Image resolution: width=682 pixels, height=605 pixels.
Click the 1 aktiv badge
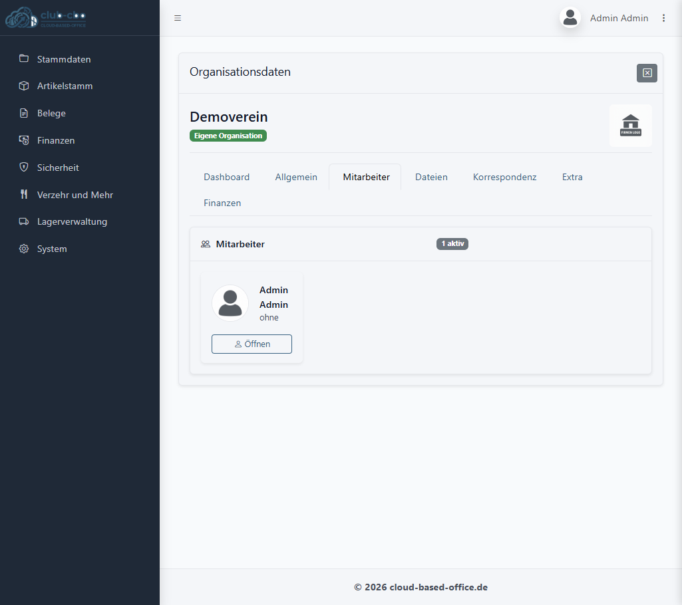(x=452, y=243)
